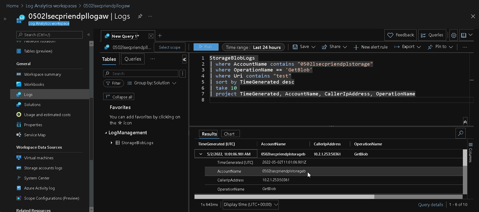Expand the StorageBlobLogs table
This screenshot has width=479, height=212.
(x=112, y=142)
